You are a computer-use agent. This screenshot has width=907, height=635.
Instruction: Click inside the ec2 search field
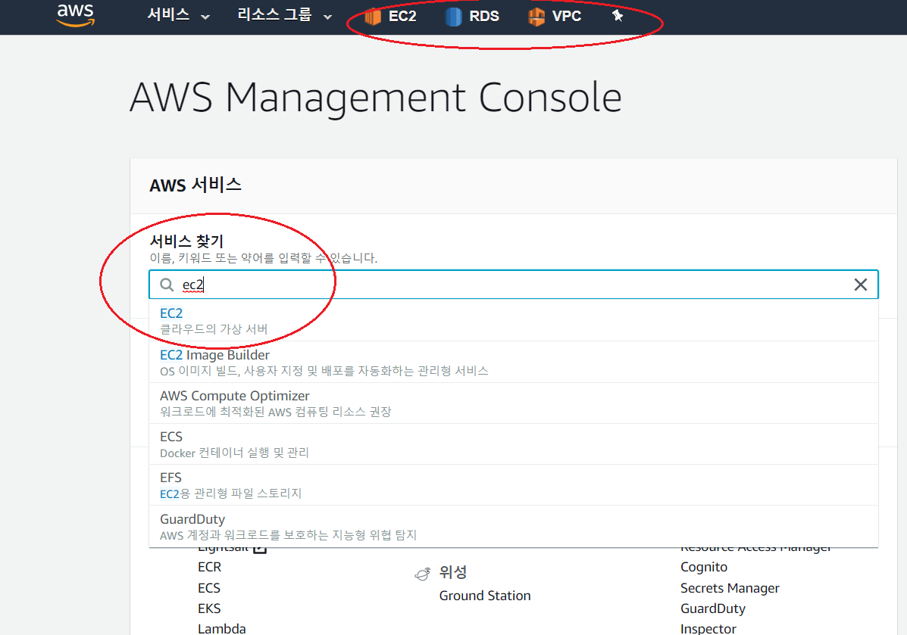pos(514,285)
